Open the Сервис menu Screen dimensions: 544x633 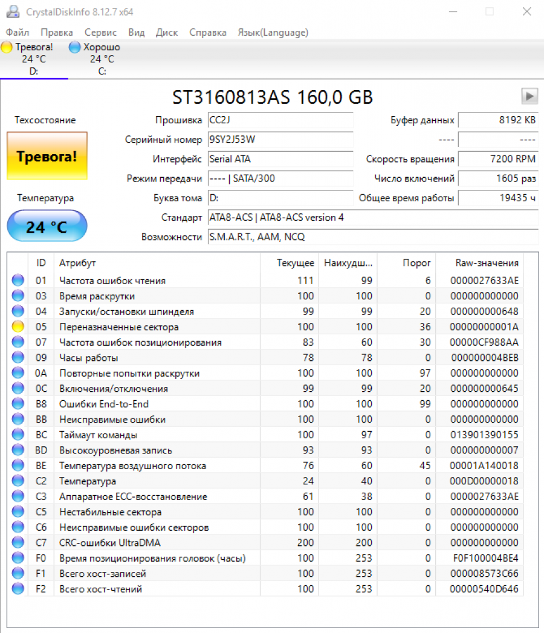(x=101, y=33)
